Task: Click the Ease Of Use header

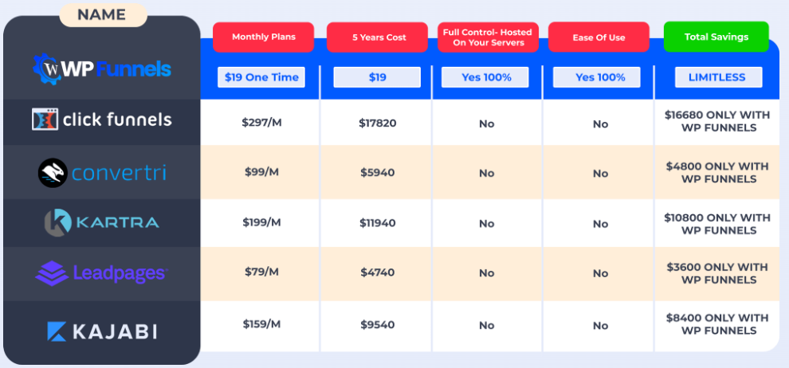Action: [599, 37]
